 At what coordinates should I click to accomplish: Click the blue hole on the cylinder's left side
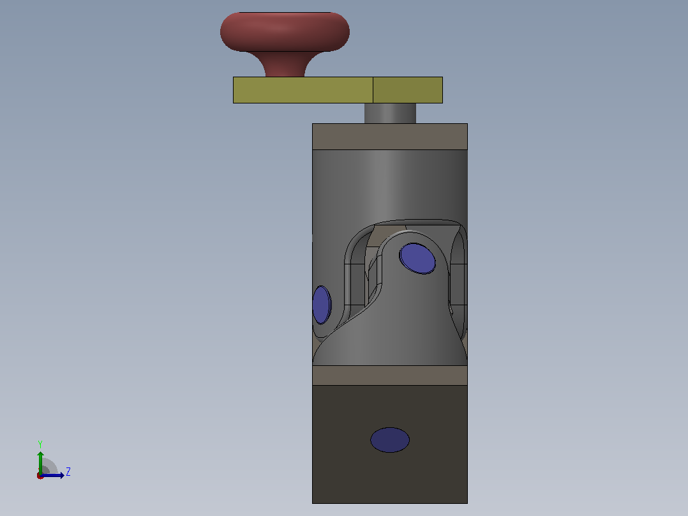click(322, 305)
